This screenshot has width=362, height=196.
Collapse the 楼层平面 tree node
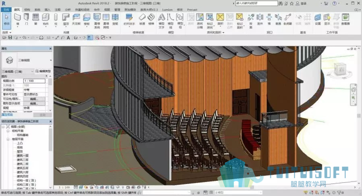pos(8,139)
